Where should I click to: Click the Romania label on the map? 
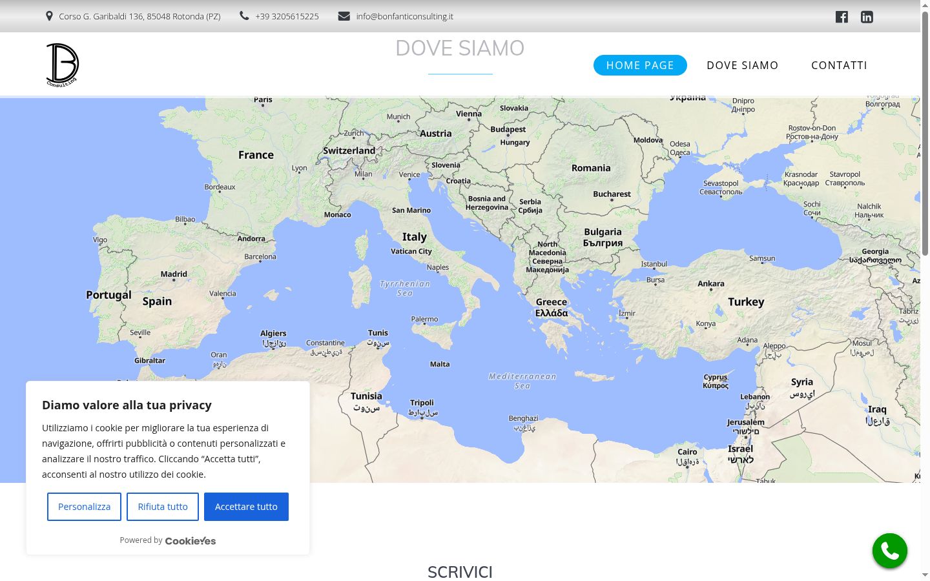coord(591,168)
